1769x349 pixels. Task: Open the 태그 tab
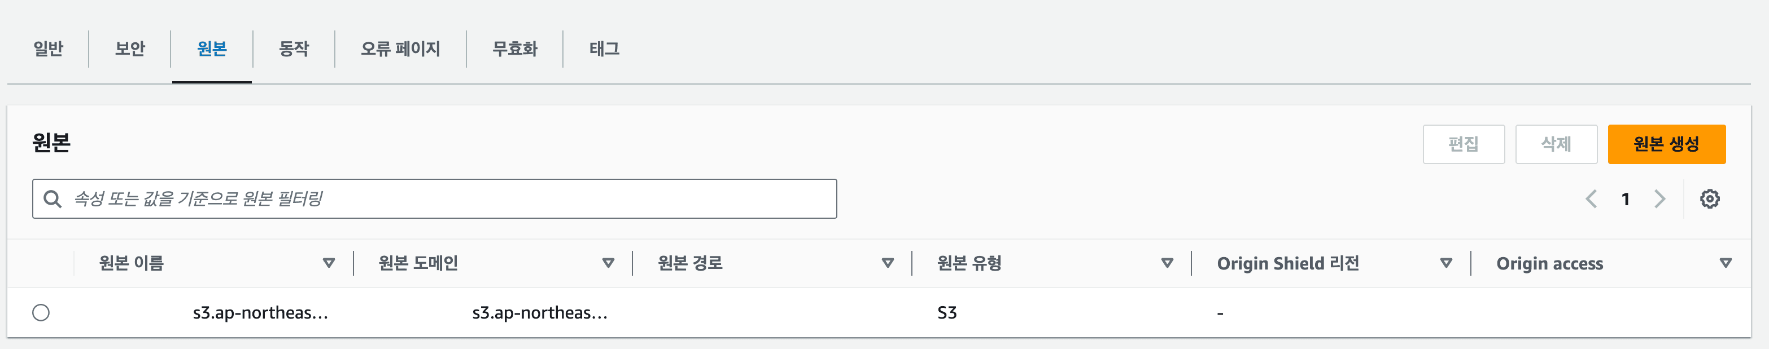point(604,48)
